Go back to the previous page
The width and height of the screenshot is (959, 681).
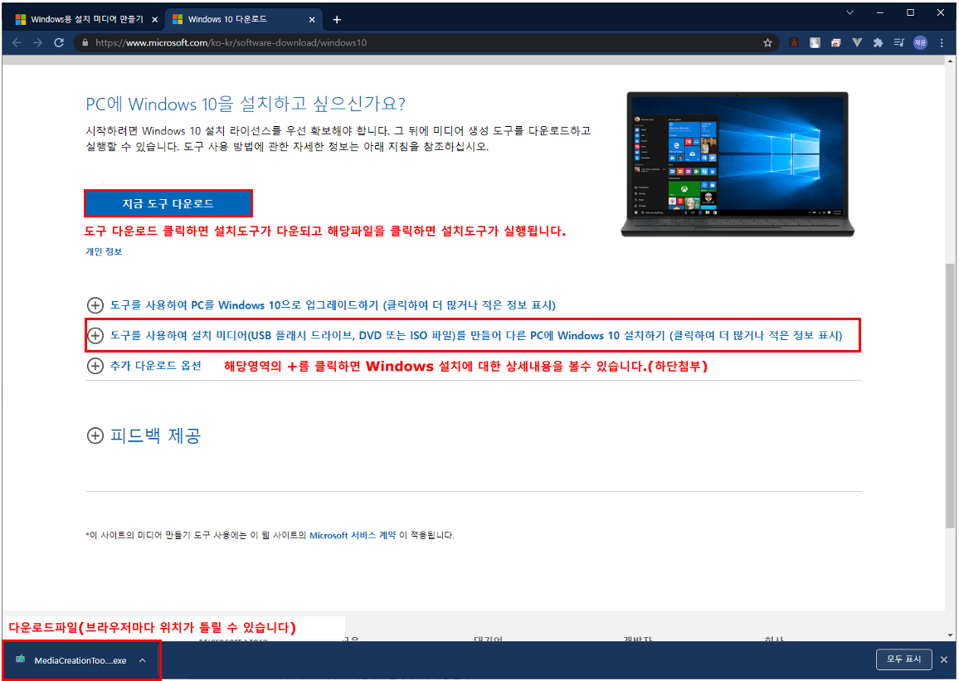[17, 43]
